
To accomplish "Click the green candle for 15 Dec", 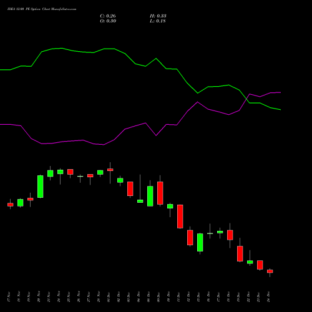I will tap(200, 242).
